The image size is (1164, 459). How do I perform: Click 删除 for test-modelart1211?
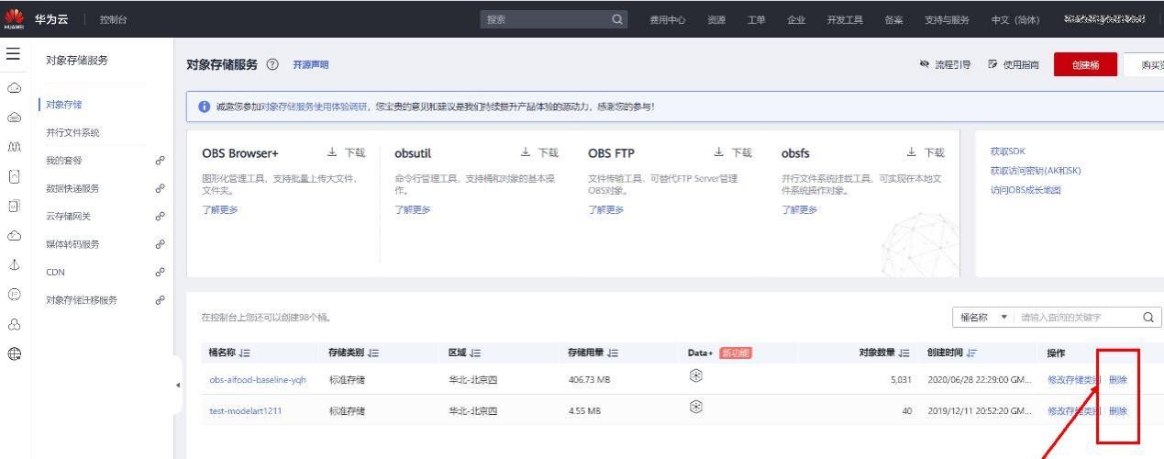pyautogui.click(x=1118, y=411)
